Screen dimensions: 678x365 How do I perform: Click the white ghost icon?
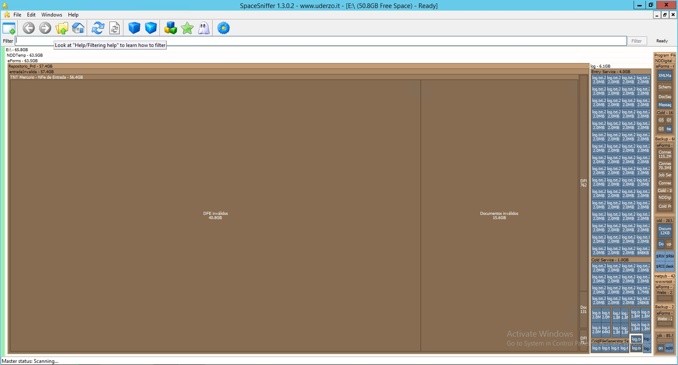click(204, 28)
